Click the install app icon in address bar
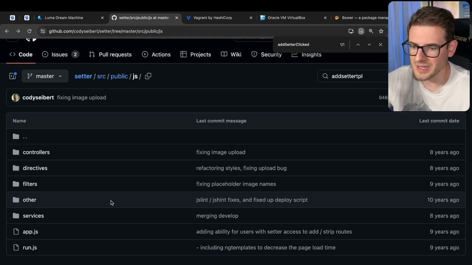The image size is (472, 265). [x=351, y=31]
